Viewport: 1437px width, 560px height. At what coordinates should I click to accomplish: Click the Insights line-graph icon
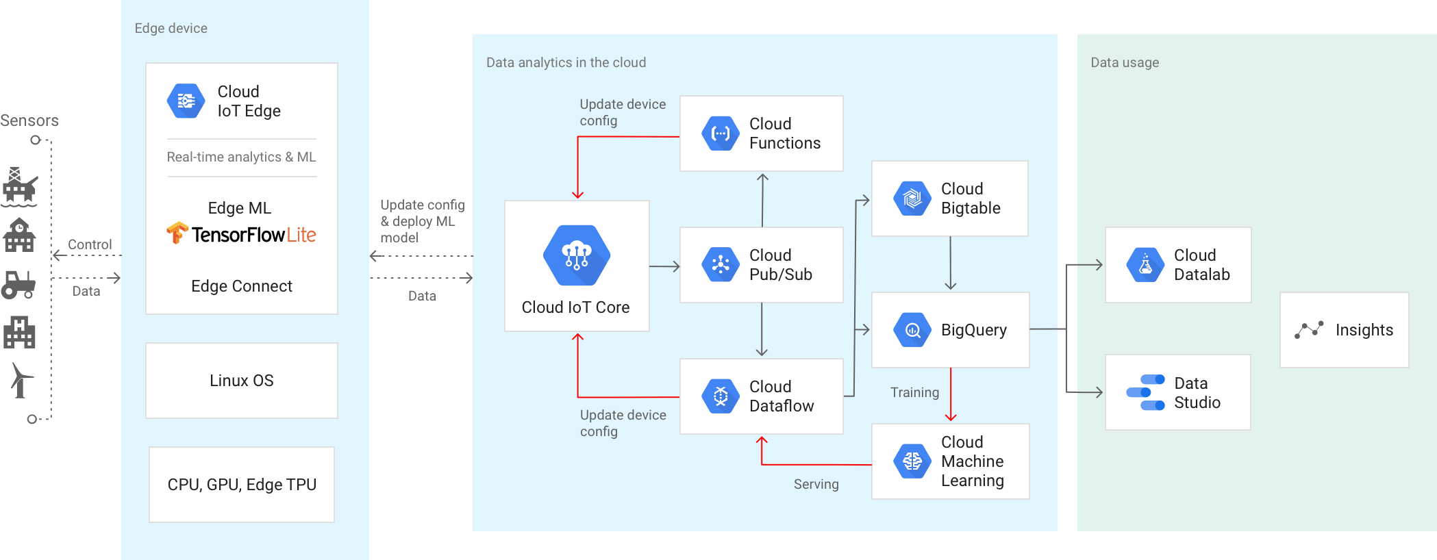coord(1309,330)
